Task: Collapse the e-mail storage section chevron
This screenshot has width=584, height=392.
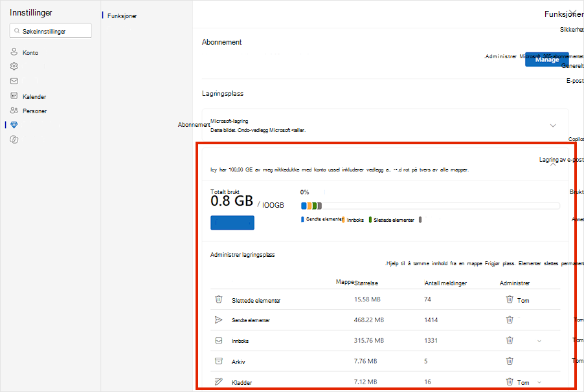Action: [553, 164]
